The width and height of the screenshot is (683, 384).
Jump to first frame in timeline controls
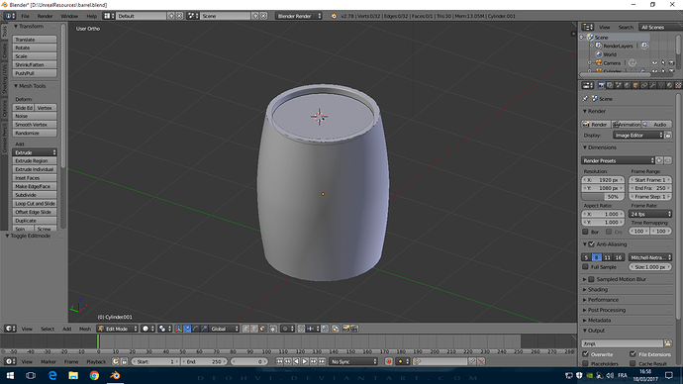coord(280,361)
